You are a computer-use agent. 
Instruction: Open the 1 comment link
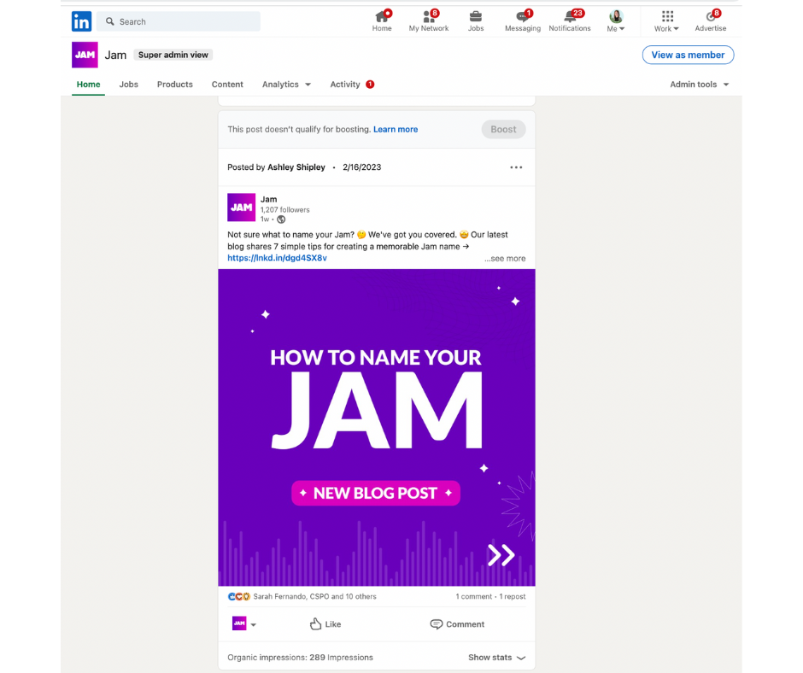pyautogui.click(x=474, y=597)
